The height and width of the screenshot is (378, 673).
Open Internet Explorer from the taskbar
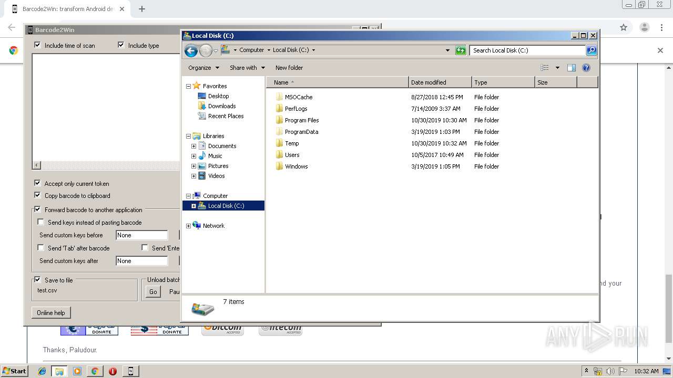42,371
